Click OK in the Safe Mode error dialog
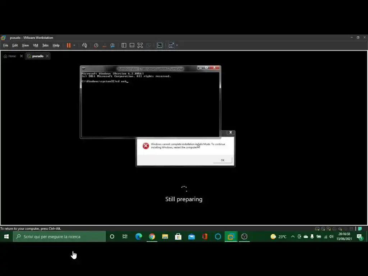368x276 pixels. coord(222,160)
